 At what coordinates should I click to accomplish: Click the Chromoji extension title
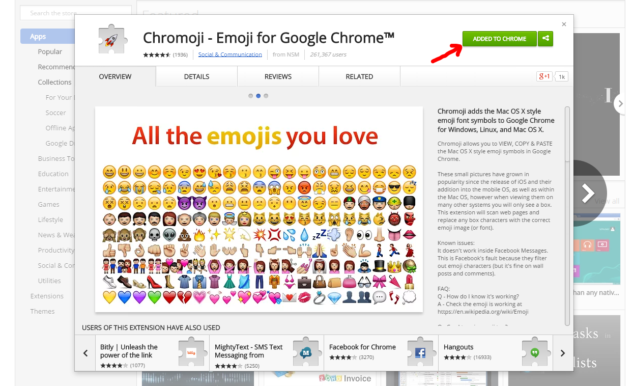pyautogui.click(x=269, y=38)
